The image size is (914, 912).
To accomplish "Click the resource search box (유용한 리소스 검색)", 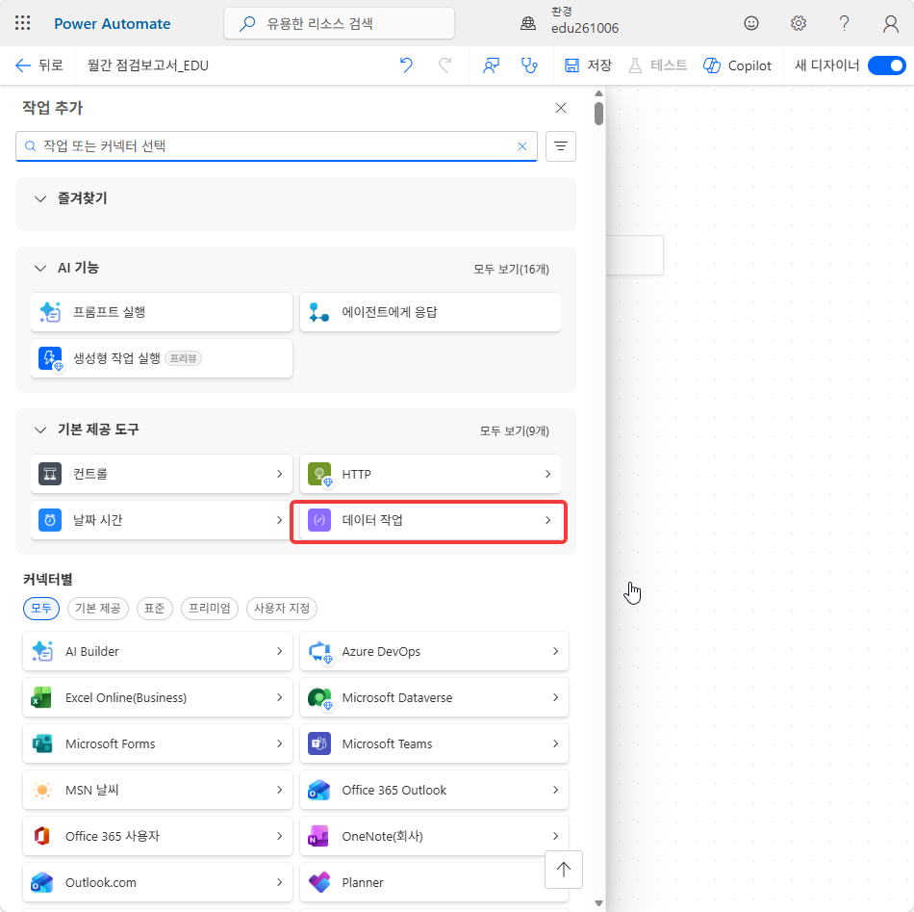I will (339, 23).
